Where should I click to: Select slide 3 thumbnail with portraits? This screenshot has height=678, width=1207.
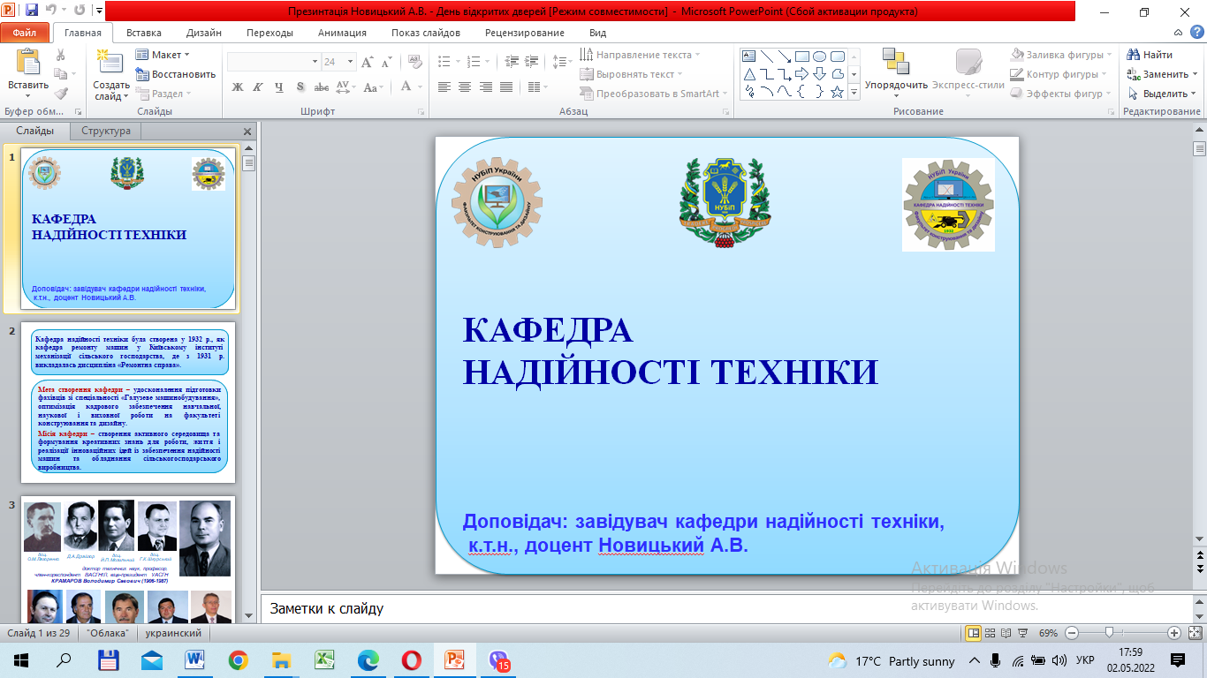click(x=129, y=560)
